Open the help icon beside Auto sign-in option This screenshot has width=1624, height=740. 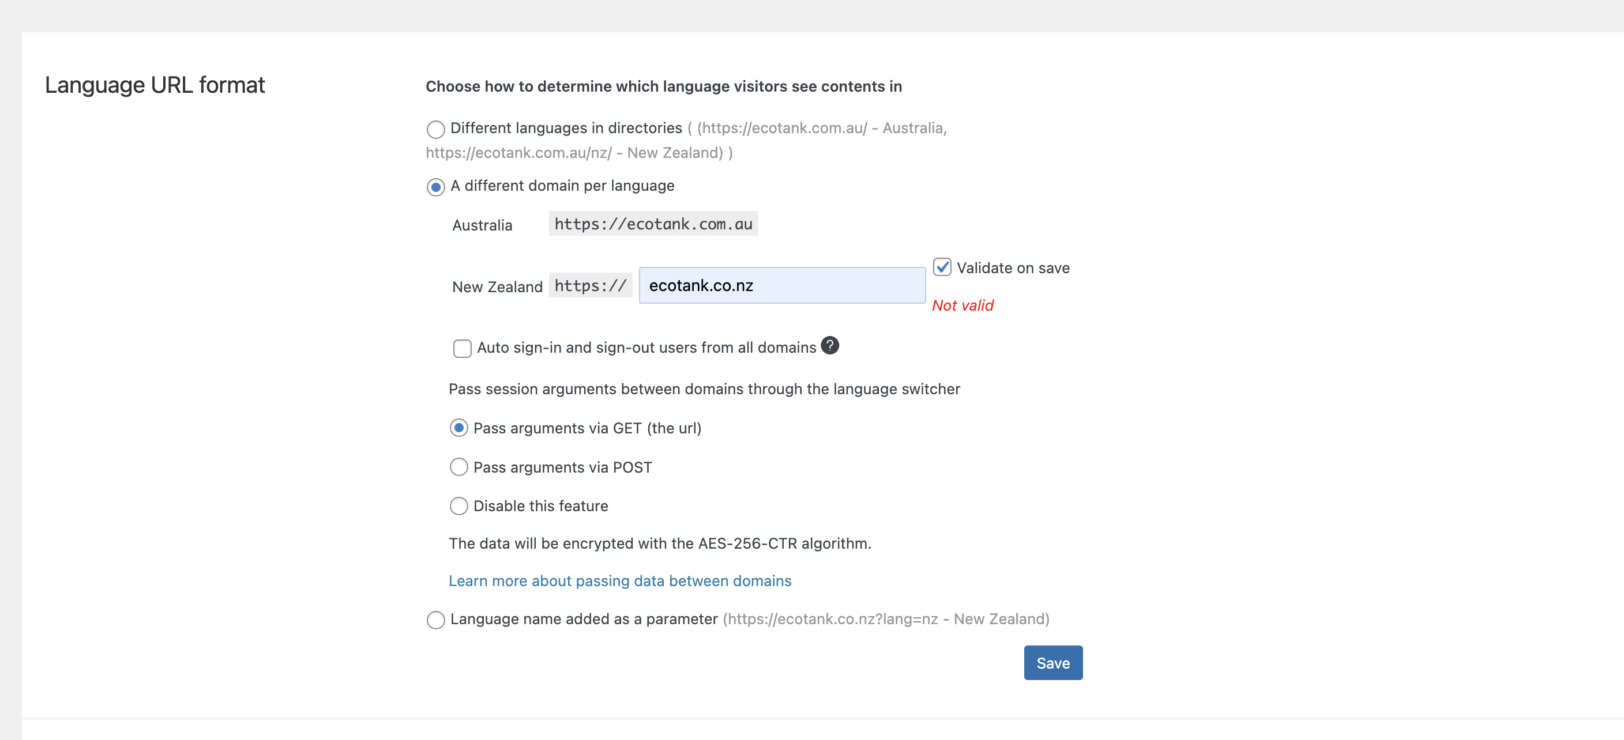pyautogui.click(x=830, y=346)
